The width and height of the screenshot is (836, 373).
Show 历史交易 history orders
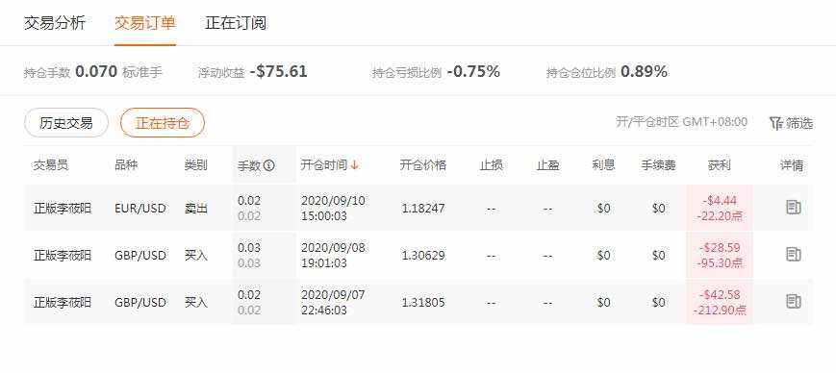[x=66, y=123]
